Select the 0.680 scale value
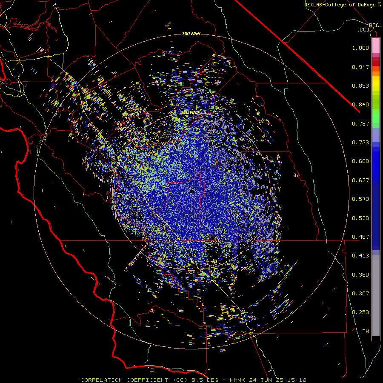 (360, 161)
